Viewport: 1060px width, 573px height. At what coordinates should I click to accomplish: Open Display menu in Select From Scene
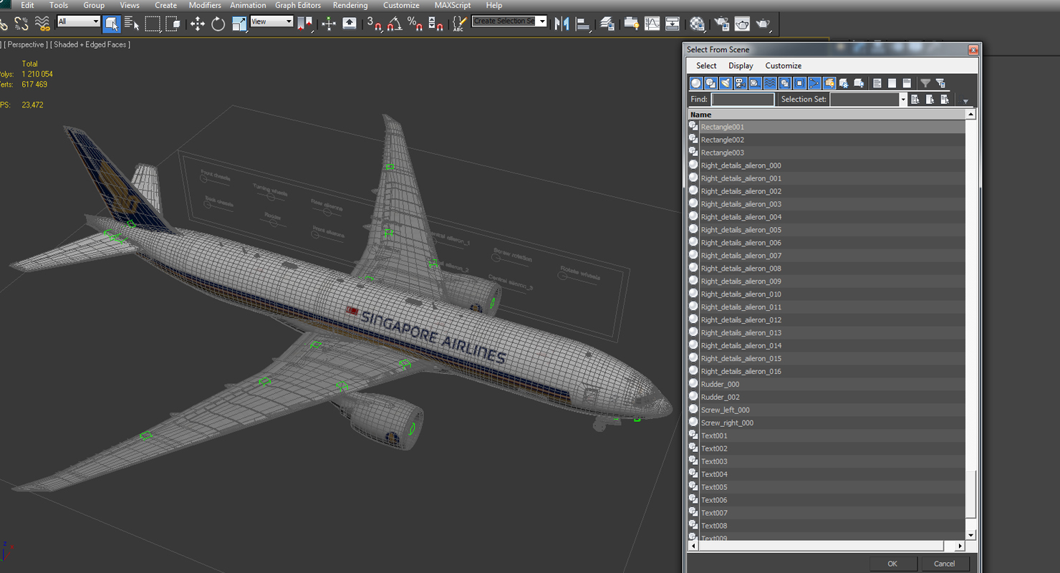[741, 66]
